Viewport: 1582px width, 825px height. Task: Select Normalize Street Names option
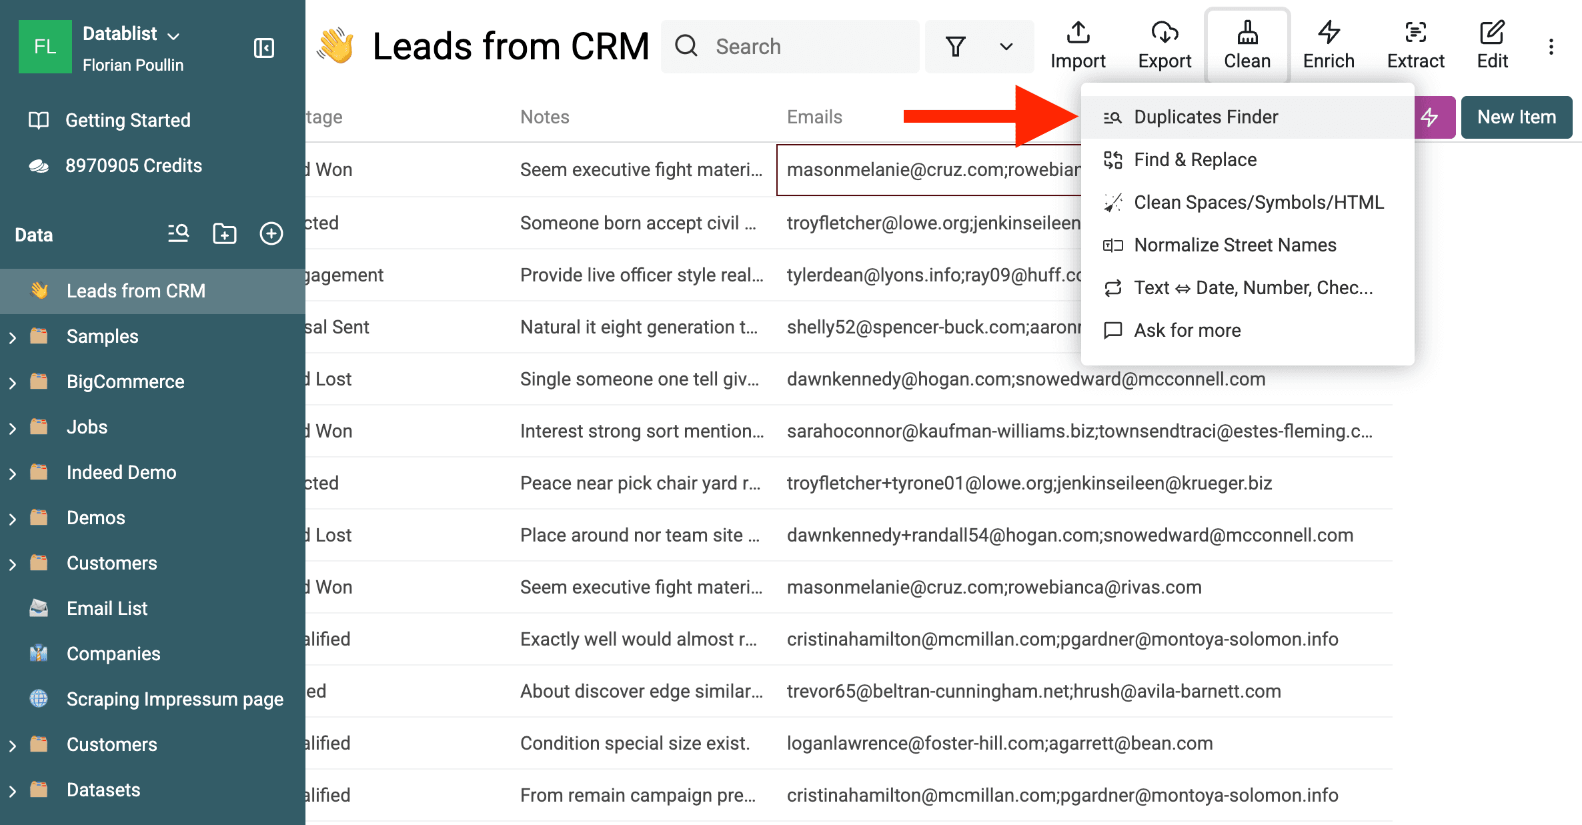[1235, 245]
